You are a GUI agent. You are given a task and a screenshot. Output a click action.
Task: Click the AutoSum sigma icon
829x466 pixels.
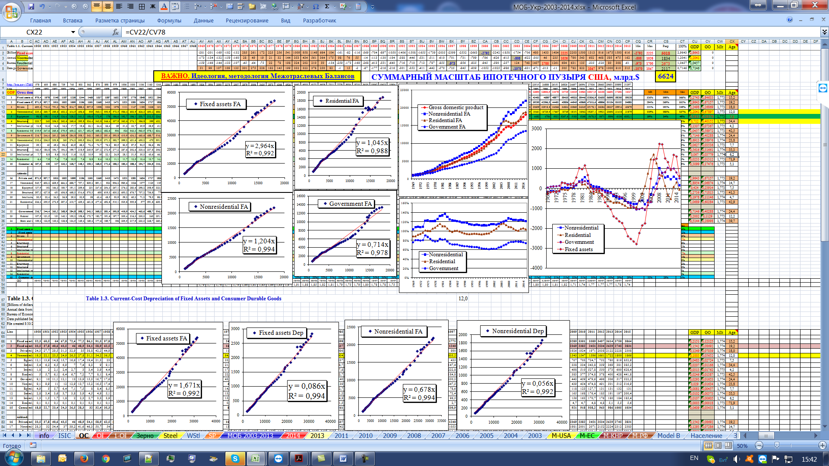(x=327, y=6)
